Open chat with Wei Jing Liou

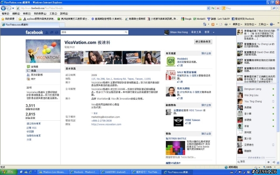click(x=256, y=95)
